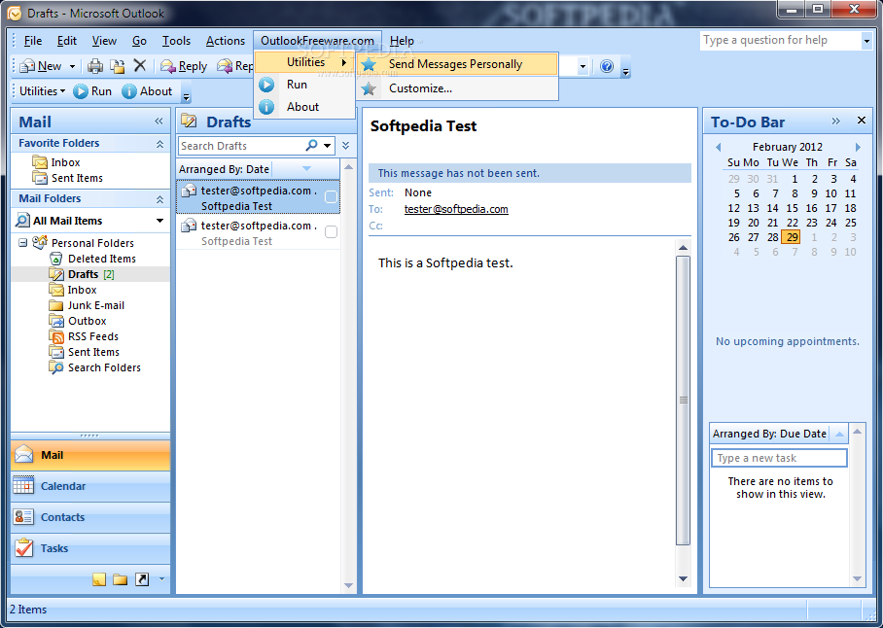883x628 pixels.
Task: Open the Tools menu
Action: pos(176,41)
